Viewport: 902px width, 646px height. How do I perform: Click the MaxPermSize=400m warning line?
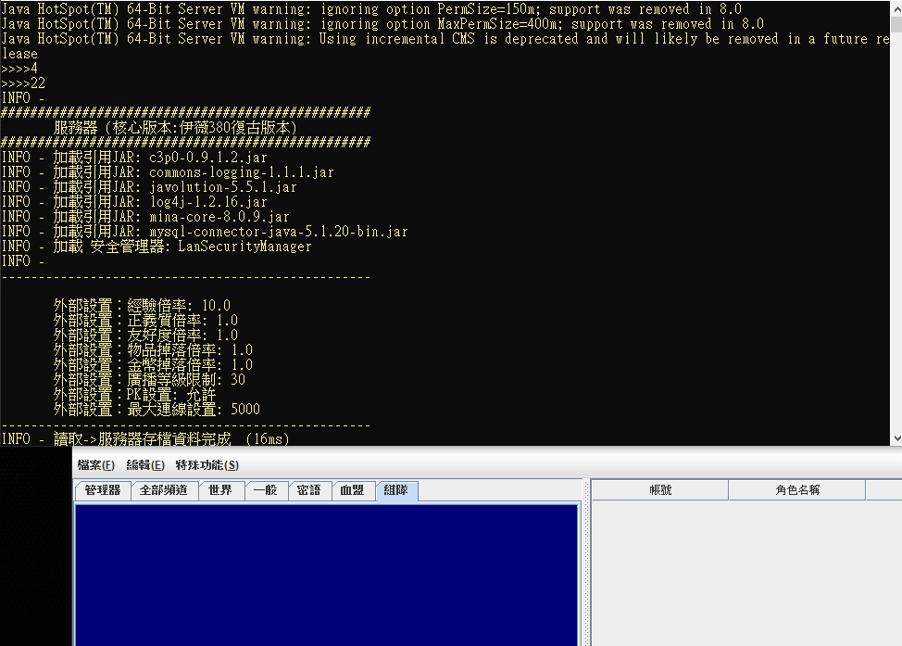(382, 24)
